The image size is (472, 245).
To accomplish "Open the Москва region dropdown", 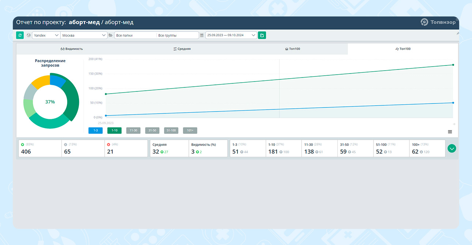I will 84,35.
